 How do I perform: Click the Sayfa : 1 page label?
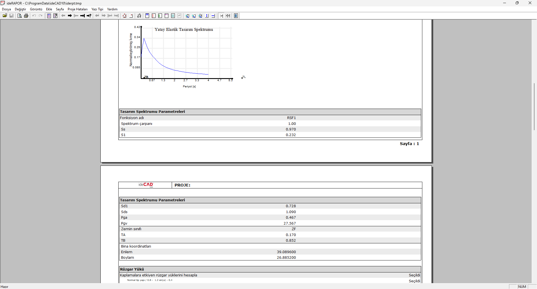click(x=409, y=144)
